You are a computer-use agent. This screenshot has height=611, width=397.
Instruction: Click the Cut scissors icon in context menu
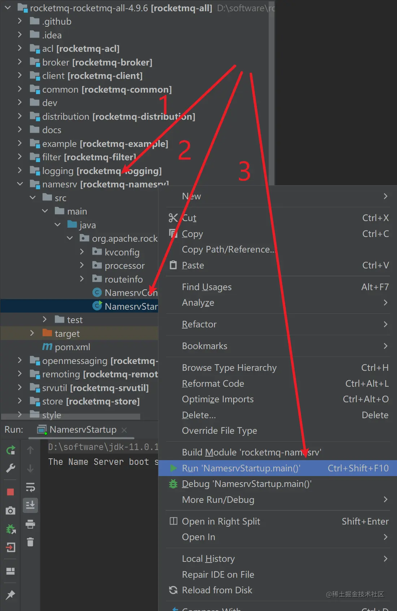click(x=173, y=218)
